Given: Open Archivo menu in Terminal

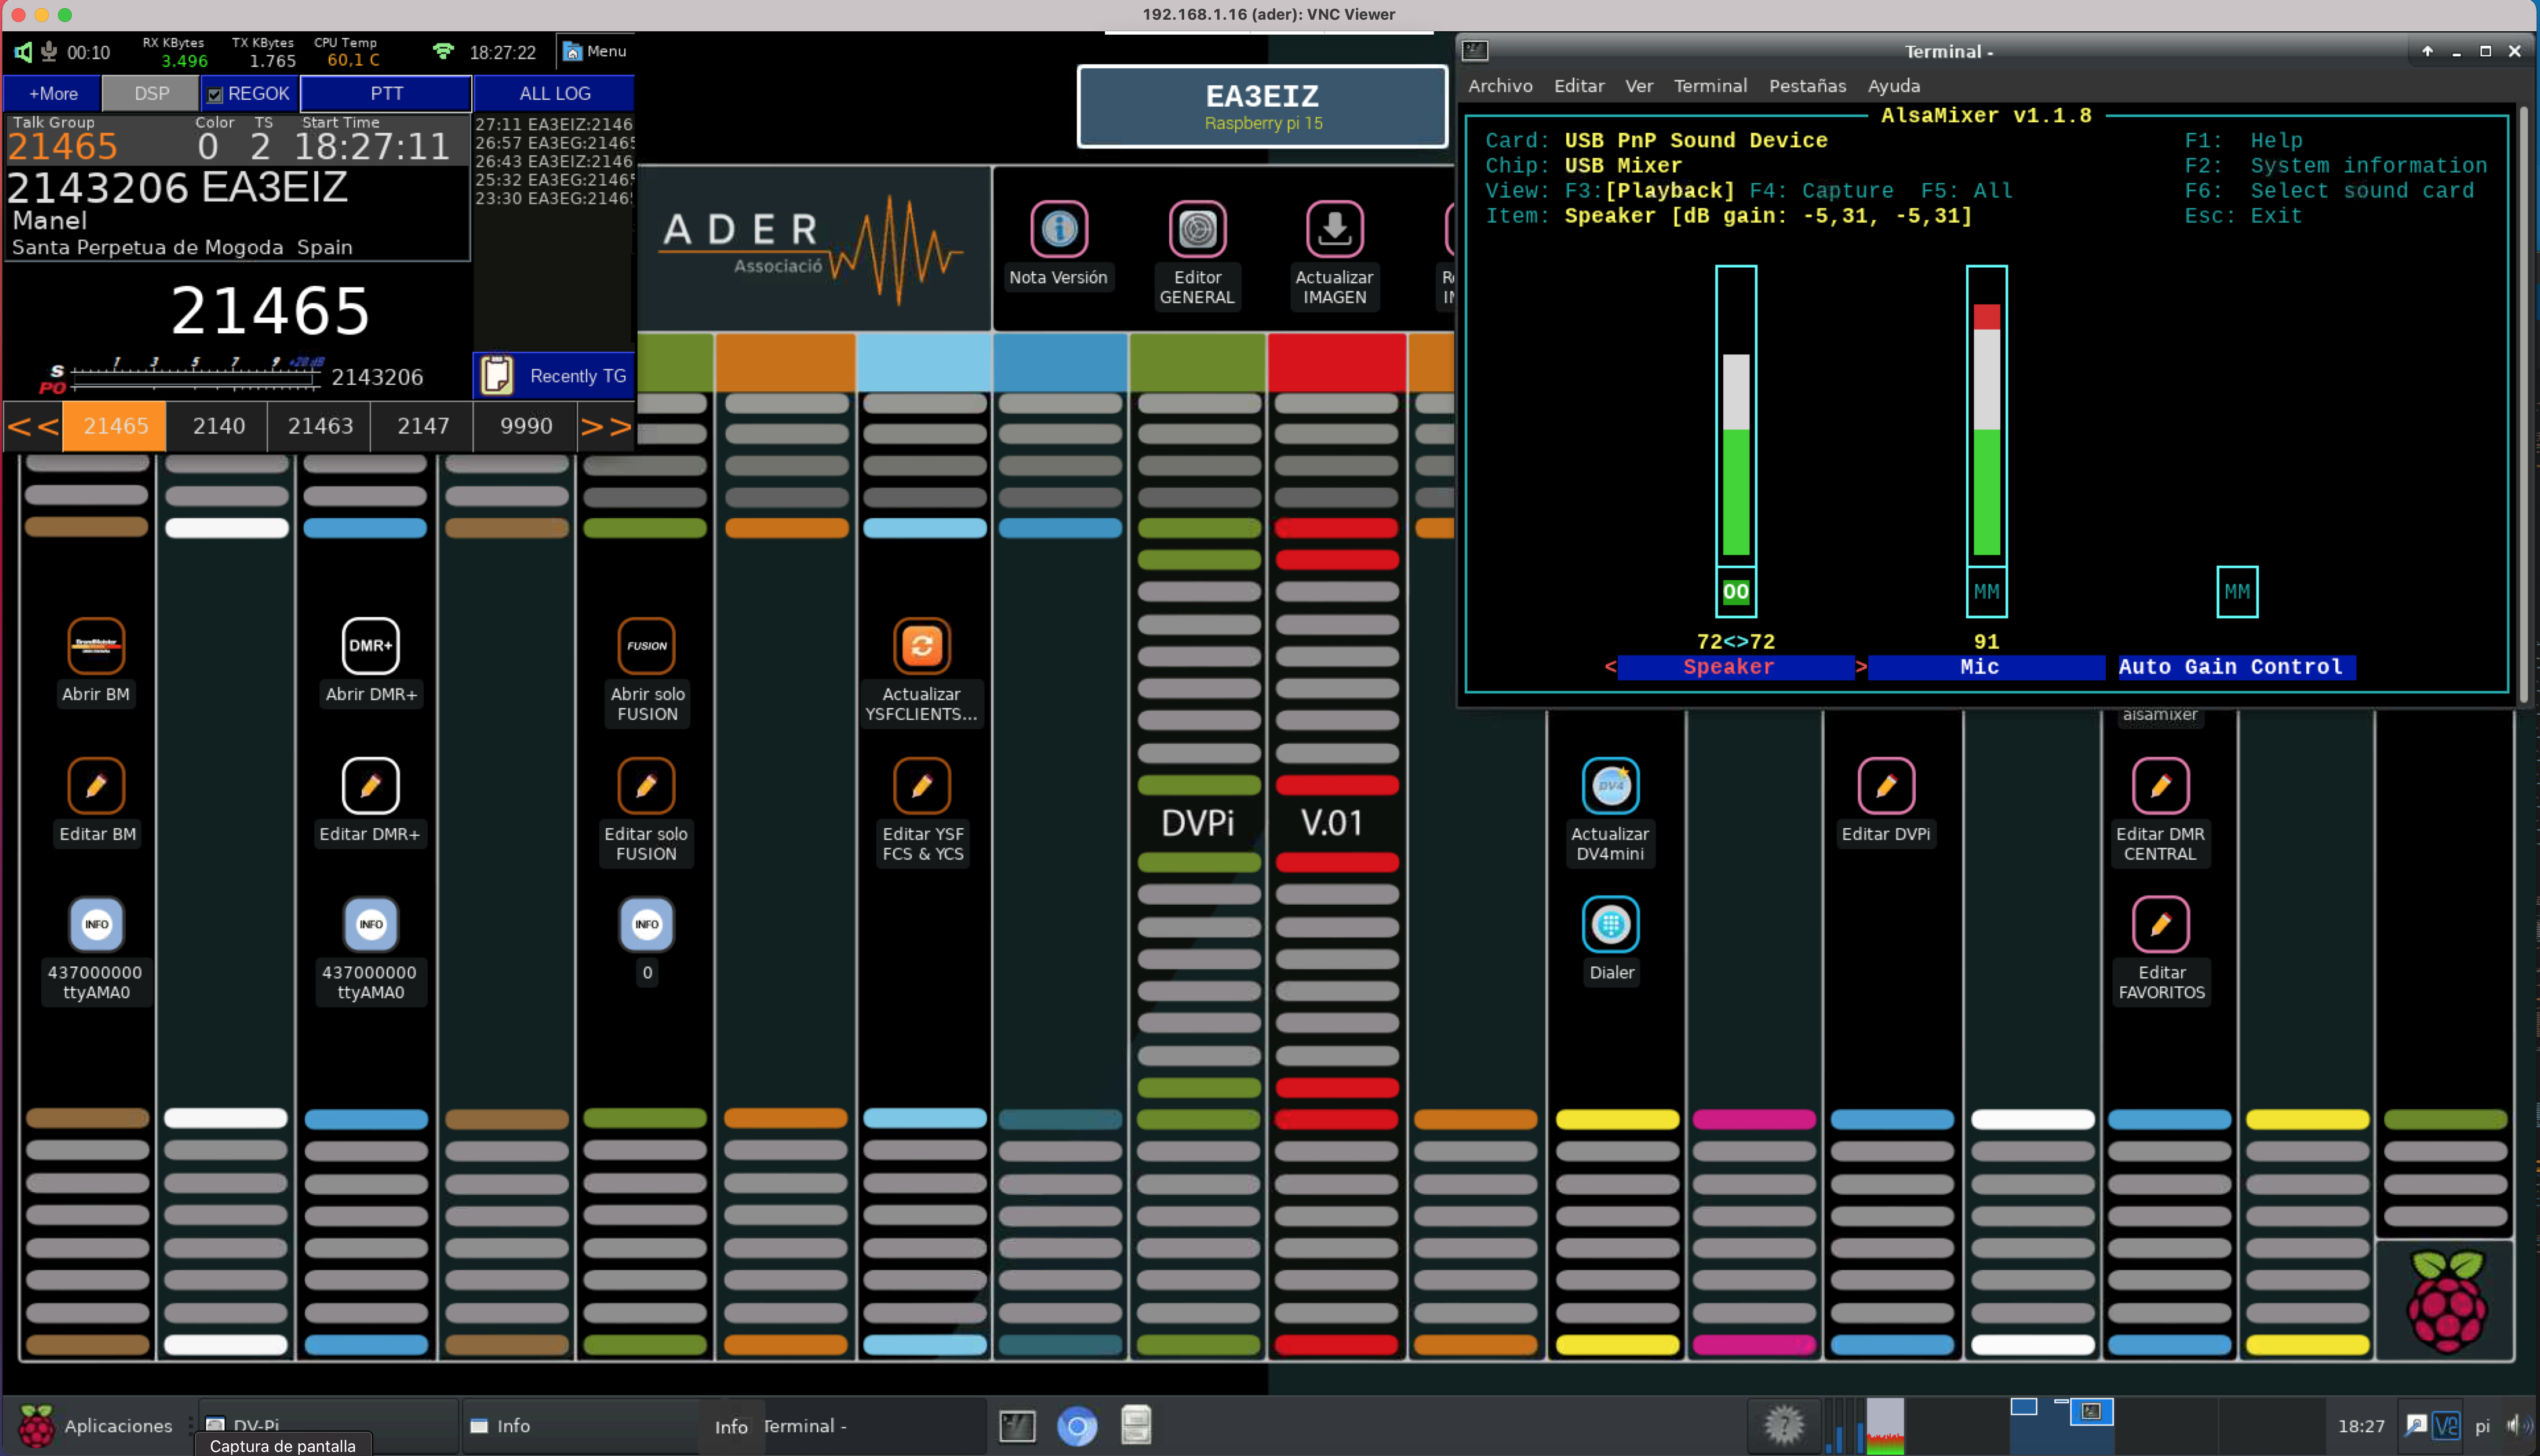Looking at the screenshot, I should click(1500, 86).
